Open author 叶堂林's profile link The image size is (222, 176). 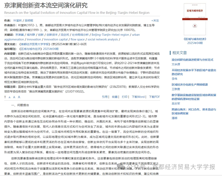(18, 21)
